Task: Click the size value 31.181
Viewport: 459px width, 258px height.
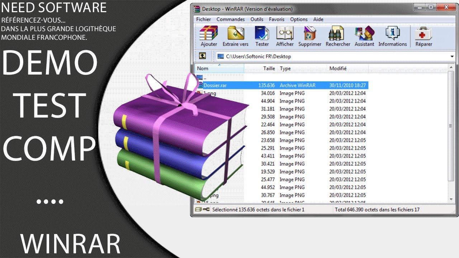Action: pos(268,109)
